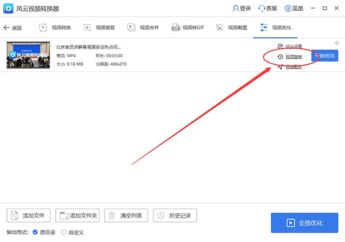Open the 视频合并 tab
345x242 pixels.
point(144,28)
